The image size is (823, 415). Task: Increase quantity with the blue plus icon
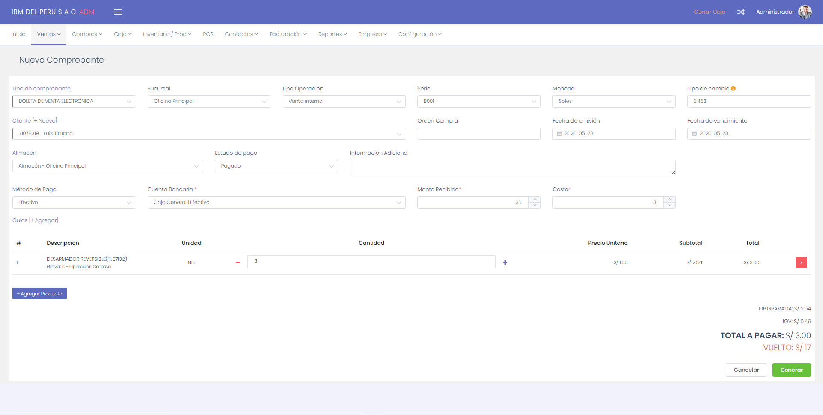click(505, 262)
